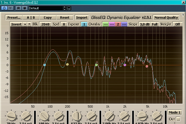The image size is (186, 124).
Task: Click the Import button
Action: [x=82, y=18]
